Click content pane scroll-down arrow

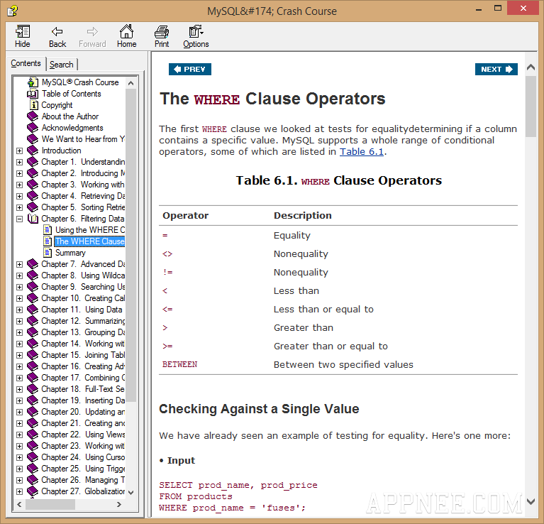[x=531, y=501]
